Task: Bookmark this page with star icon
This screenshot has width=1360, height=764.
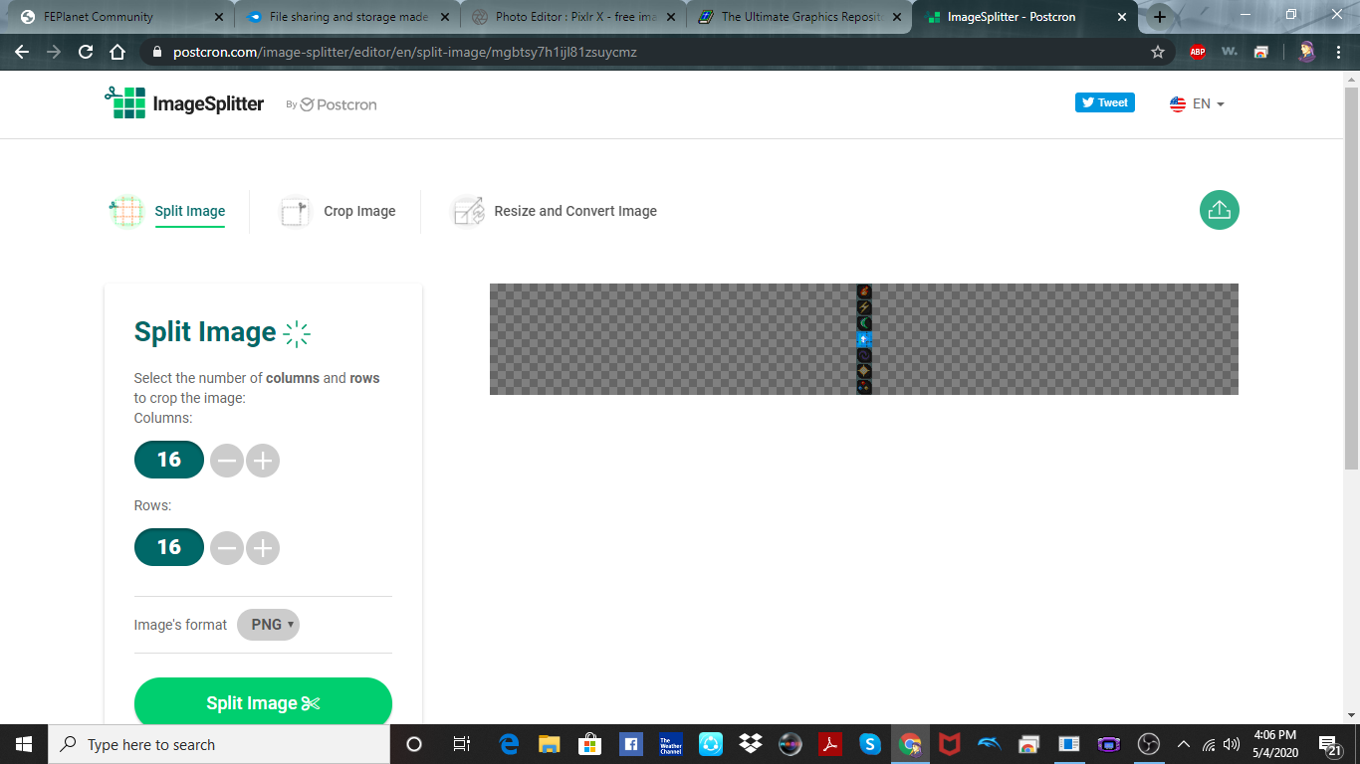Action: click(1157, 52)
